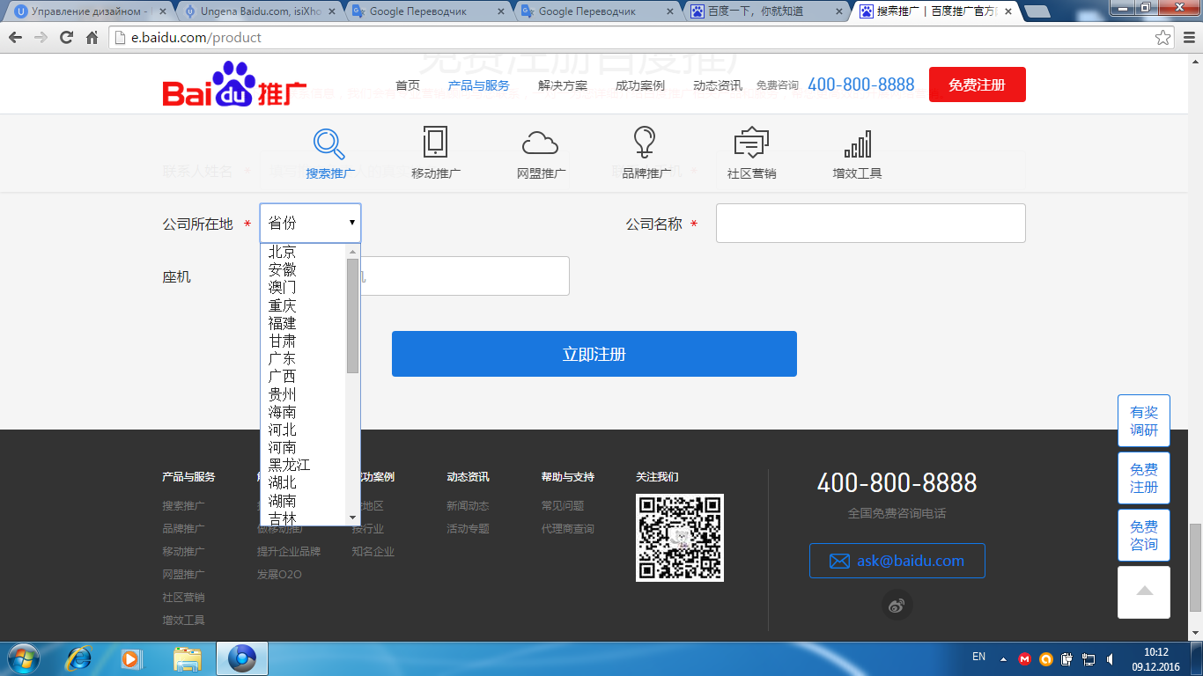Open the 省份 province dropdown
Screen dimensions: 1203x676
[x=310, y=224]
